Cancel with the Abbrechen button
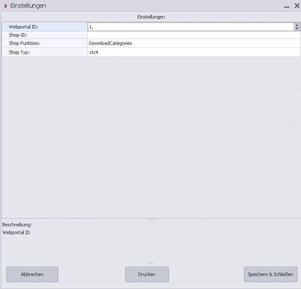Screen dimensions: 301x289 pyautogui.click(x=32, y=275)
